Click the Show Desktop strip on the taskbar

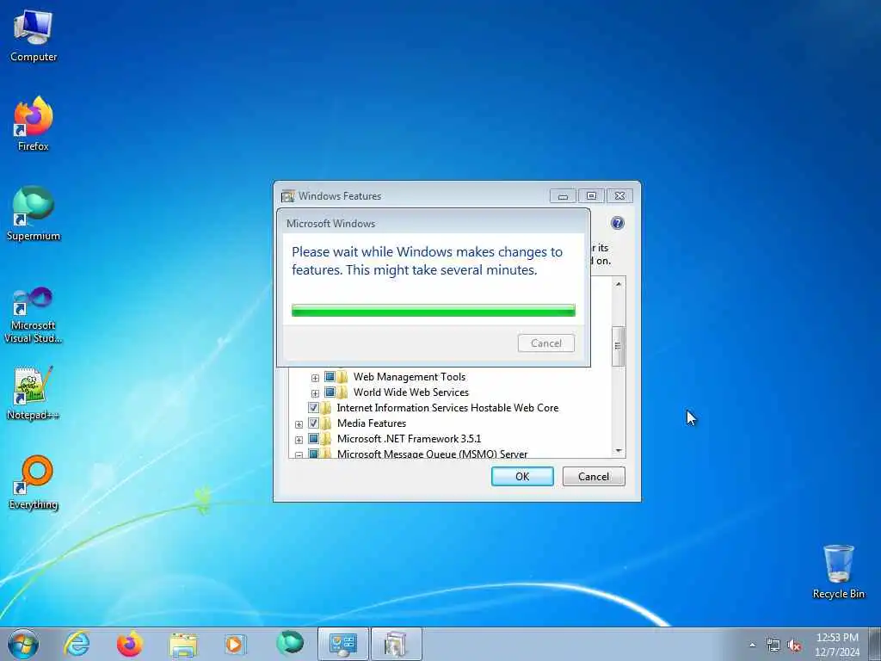(x=875, y=644)
